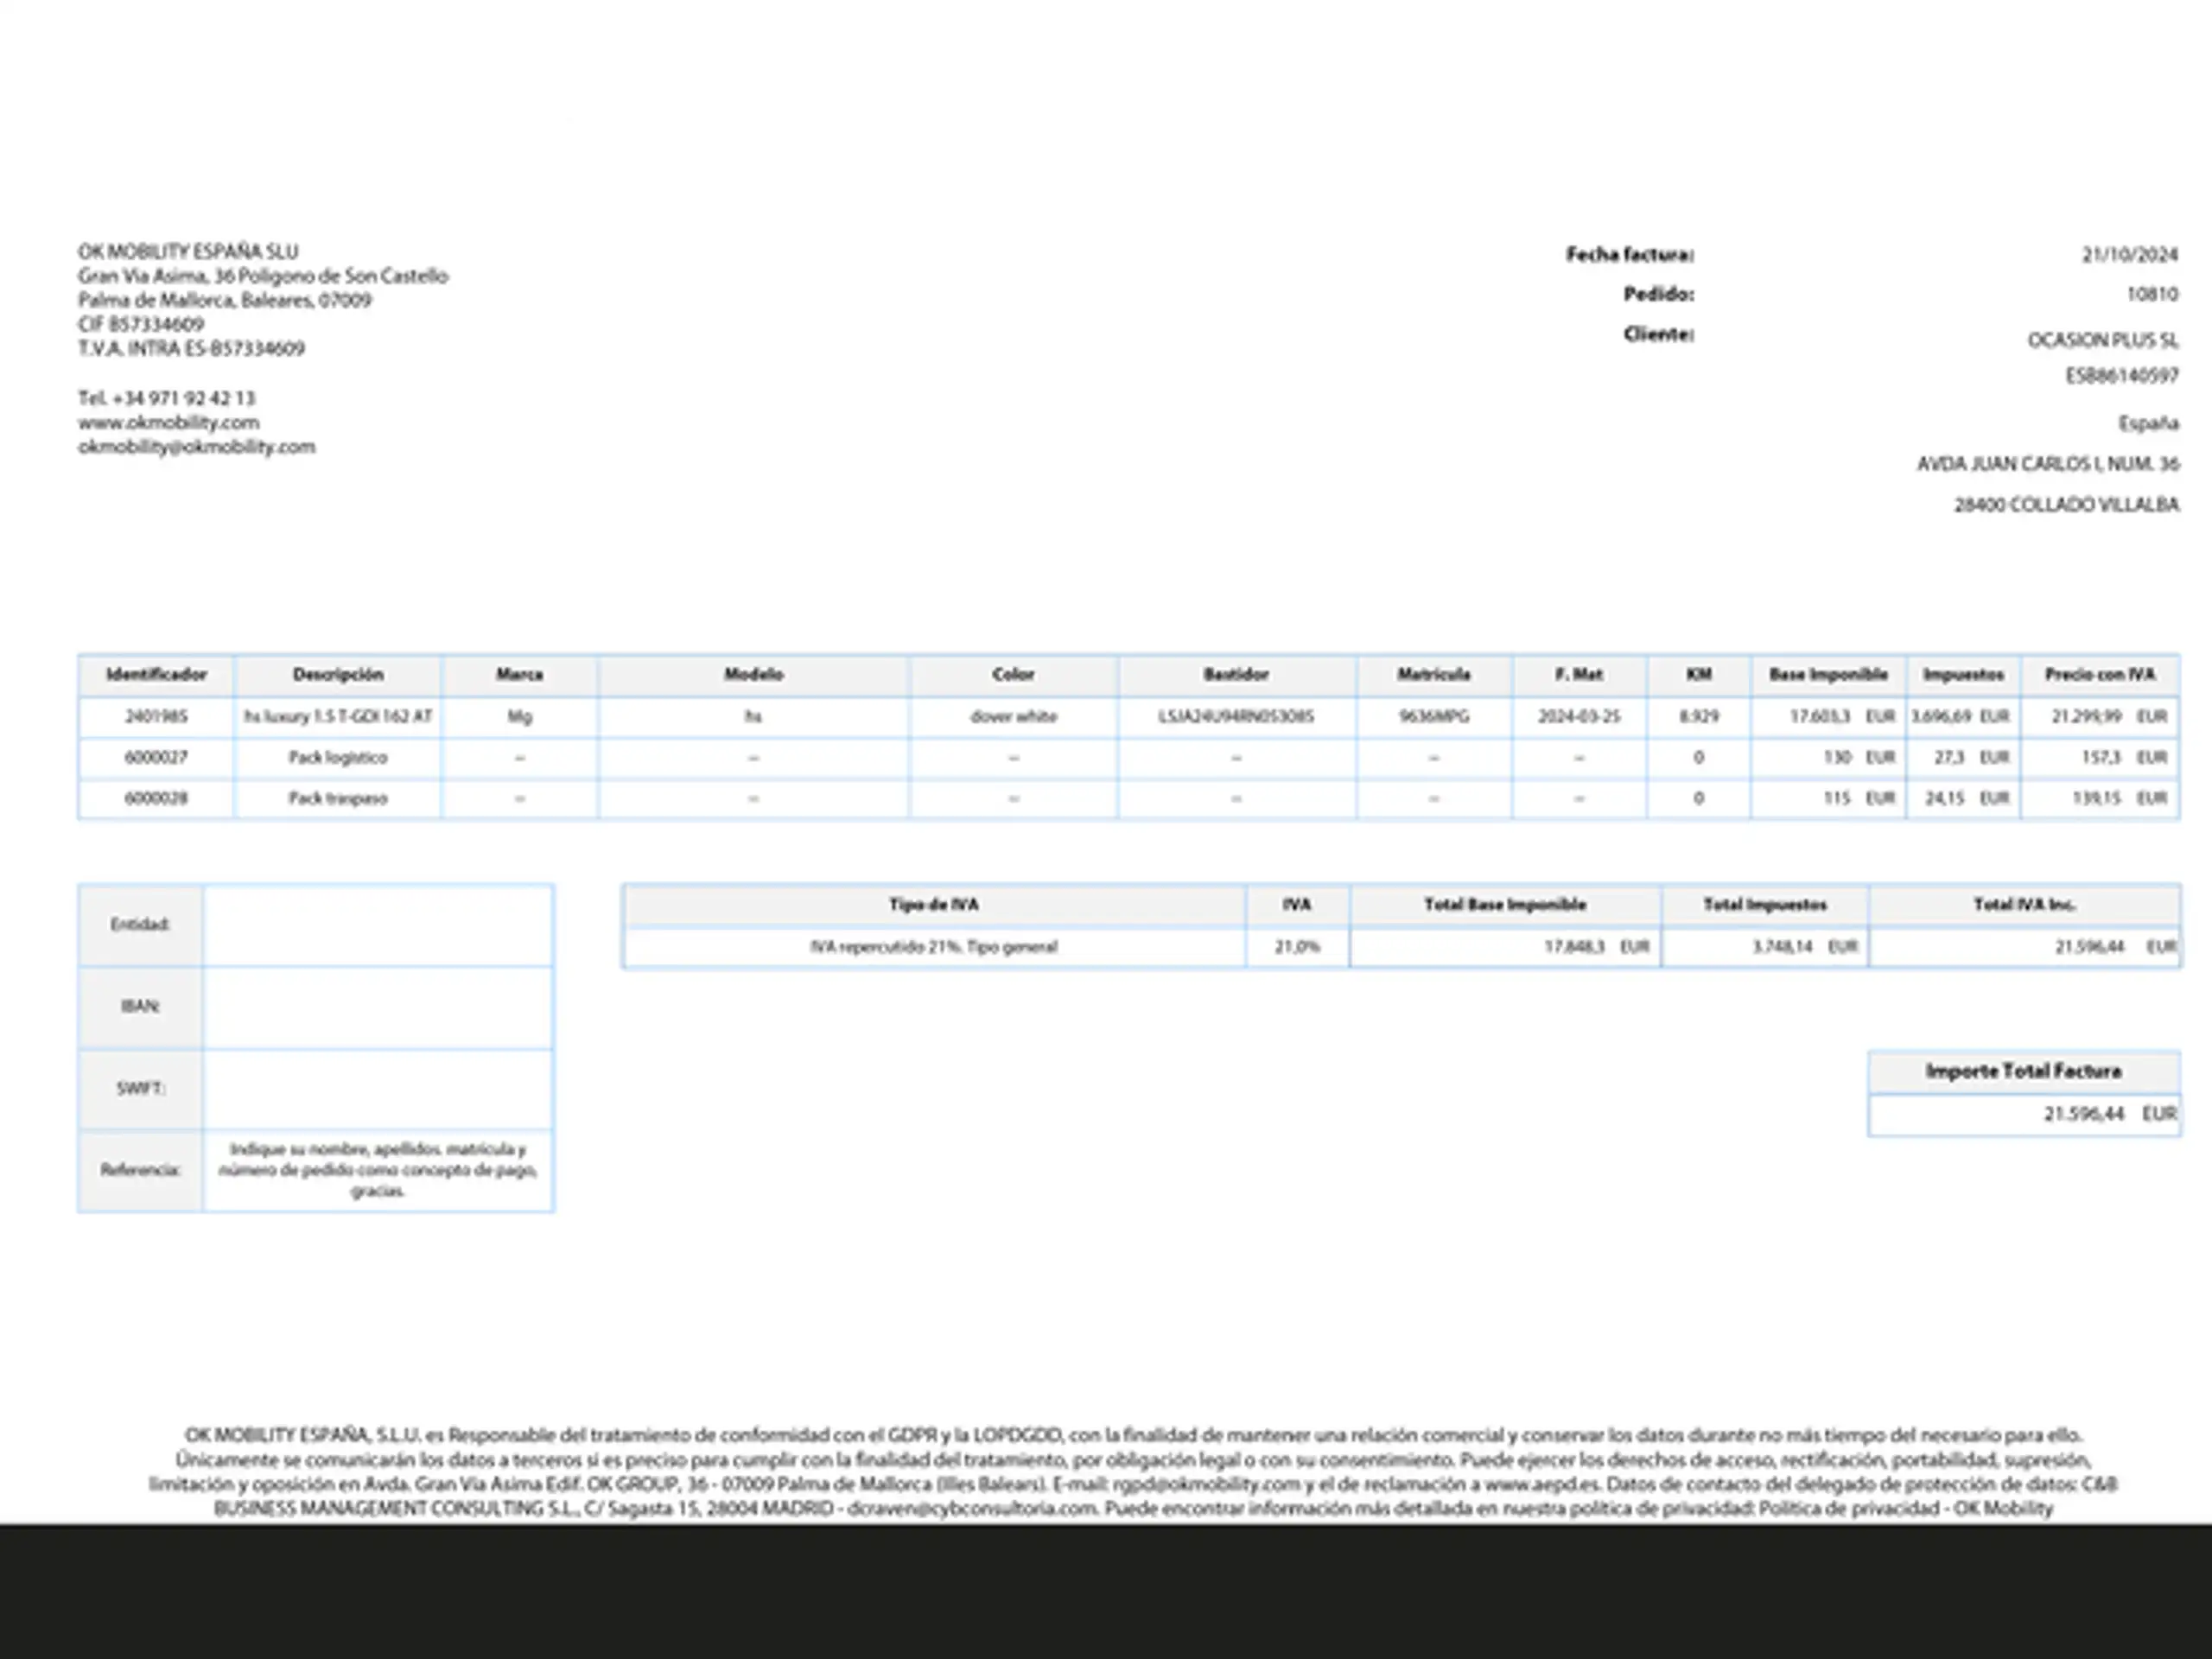Viewport: 2212px width, 1659px height.
Task: Select the 'Pack traspaso' description
Action: (x=338, y=799)
